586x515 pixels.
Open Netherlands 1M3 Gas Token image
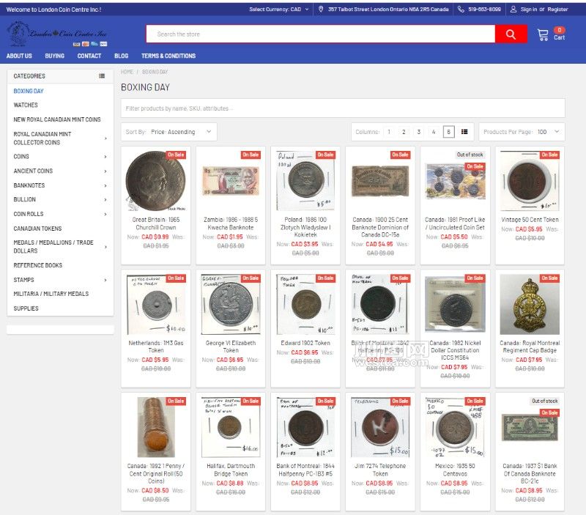point(156,305)
